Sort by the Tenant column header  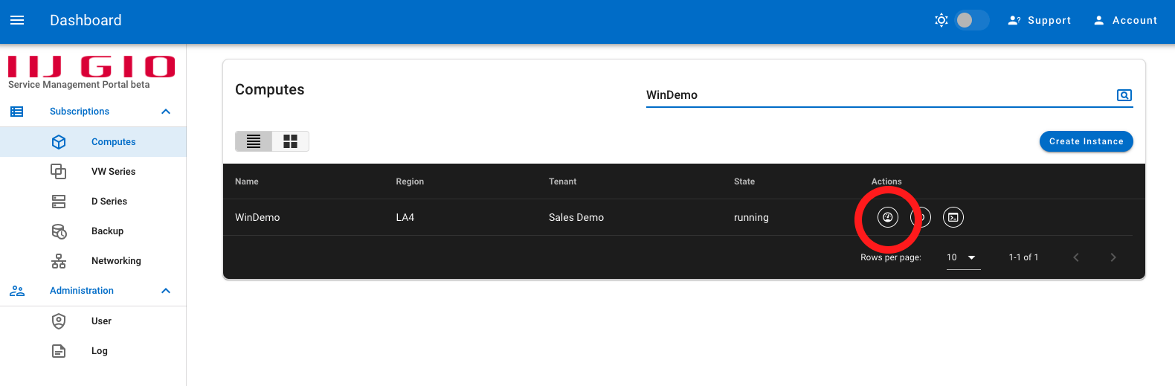tap(562, 181)
